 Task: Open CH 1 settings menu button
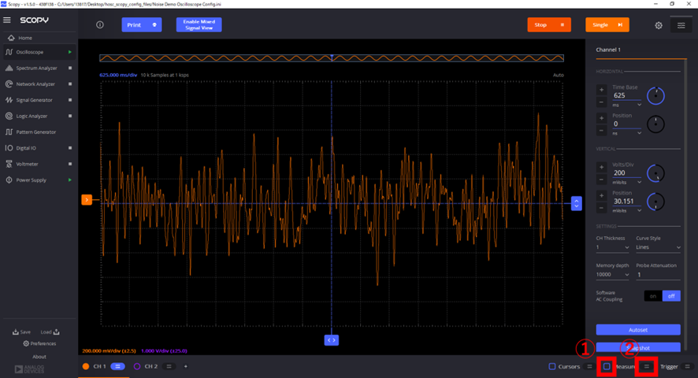point(118,366)
